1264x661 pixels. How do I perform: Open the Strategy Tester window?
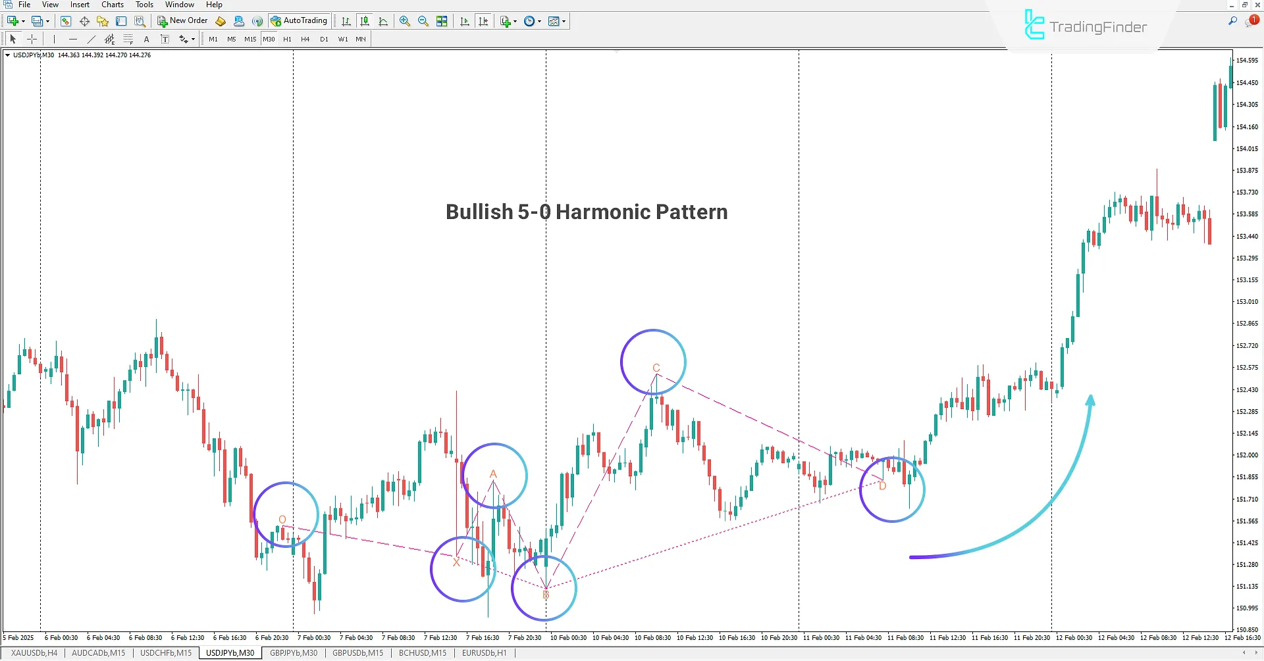tap(139, 20)
